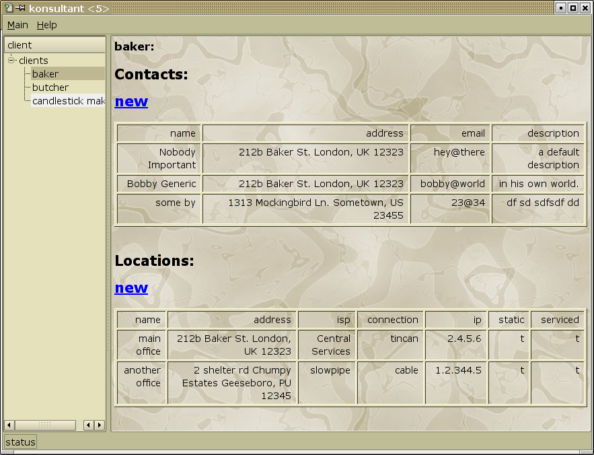
Task: Click the status label in status bar
Action: [x=20, y=442]
